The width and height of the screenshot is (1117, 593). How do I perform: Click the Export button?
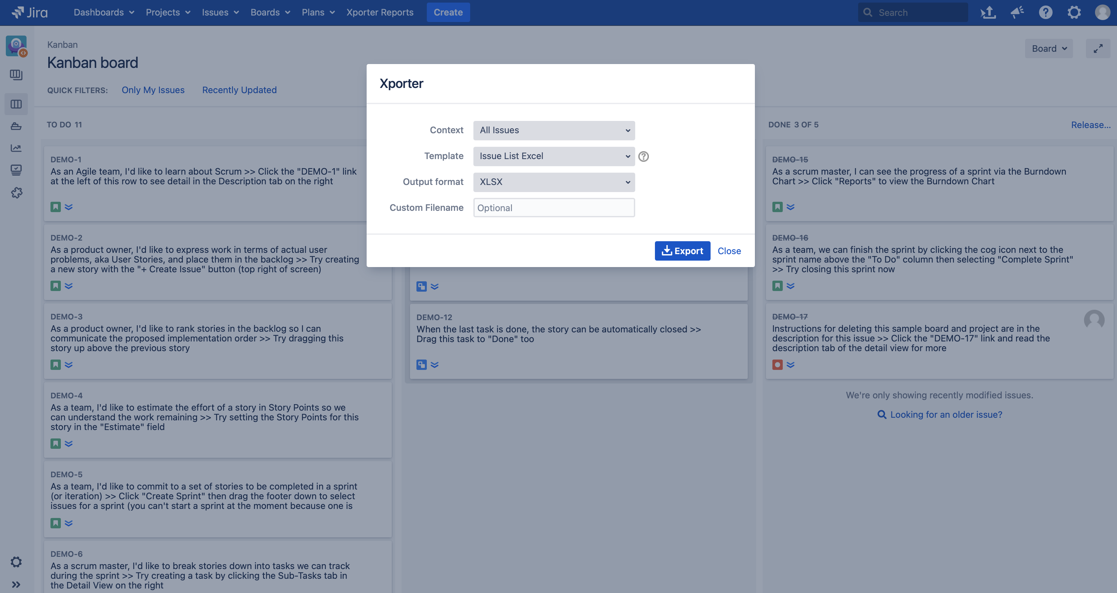pyautogui.click(x=682, y=251)
